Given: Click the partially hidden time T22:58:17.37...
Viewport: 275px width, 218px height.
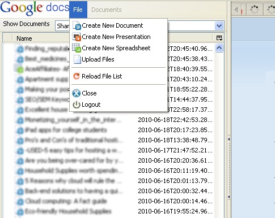Looking at the screenshot, I should click(x=190, y=110).
